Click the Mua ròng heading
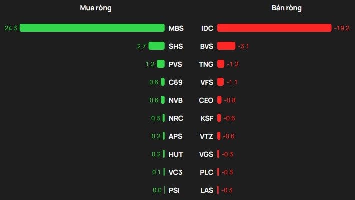 tap(96, 8)
